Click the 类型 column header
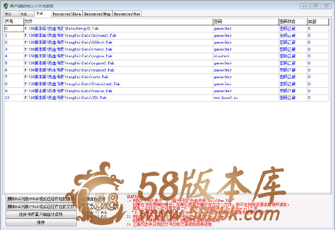Image resolution: width=335 pixels, height=230 pixels. 318,22
